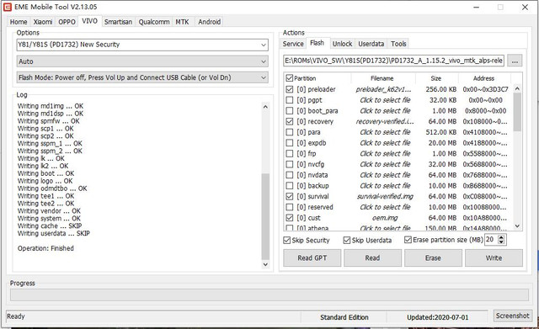Toggle the Skip Security checkbox

[x=286, y=240]
